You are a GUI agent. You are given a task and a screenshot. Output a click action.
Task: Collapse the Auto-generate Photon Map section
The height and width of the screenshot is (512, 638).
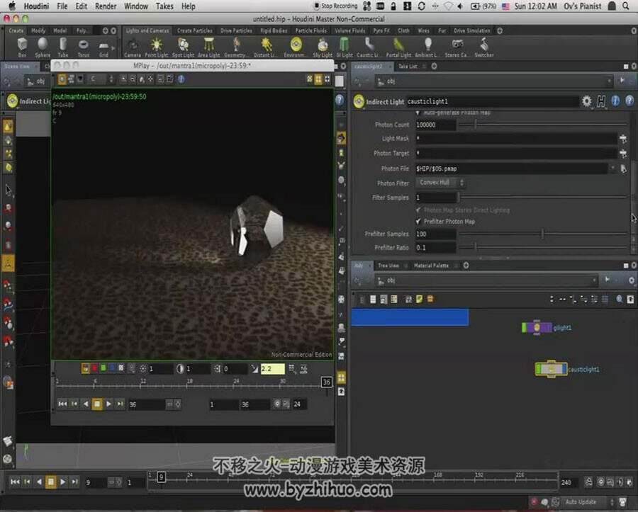418,113
